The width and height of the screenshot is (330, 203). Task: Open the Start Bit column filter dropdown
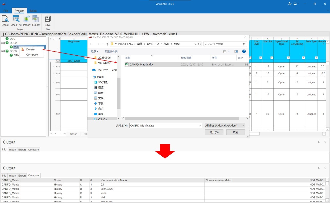point(272,58)
